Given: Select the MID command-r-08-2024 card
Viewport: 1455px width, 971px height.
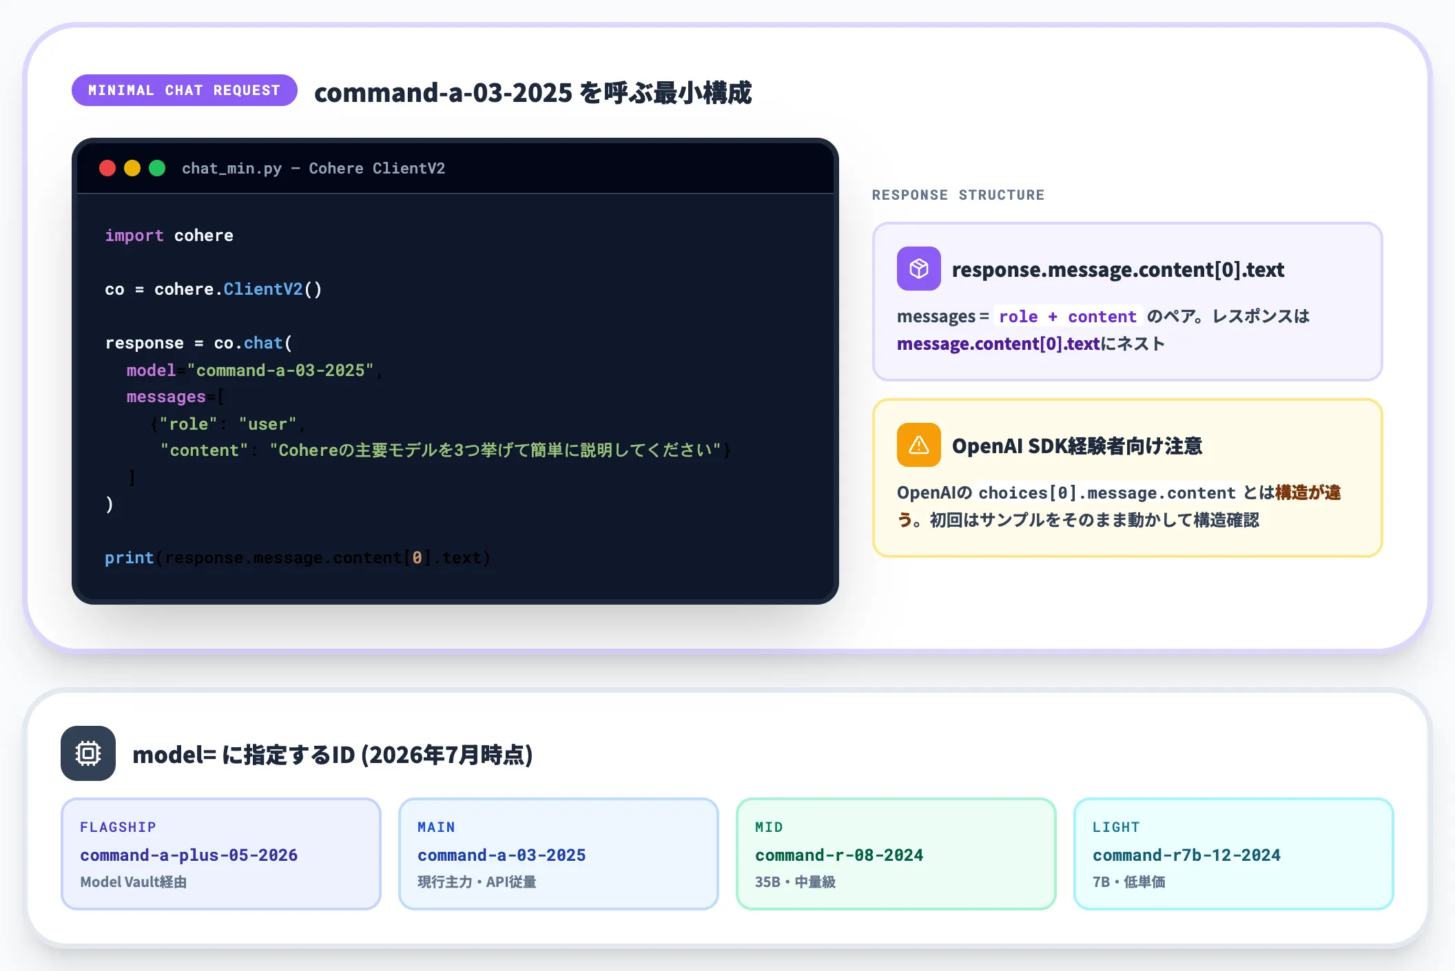Looking at the screenshot, I should (x=896, y=854).
